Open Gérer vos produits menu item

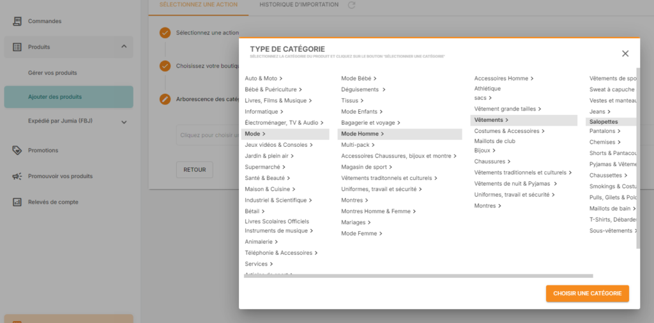[52, 73]
